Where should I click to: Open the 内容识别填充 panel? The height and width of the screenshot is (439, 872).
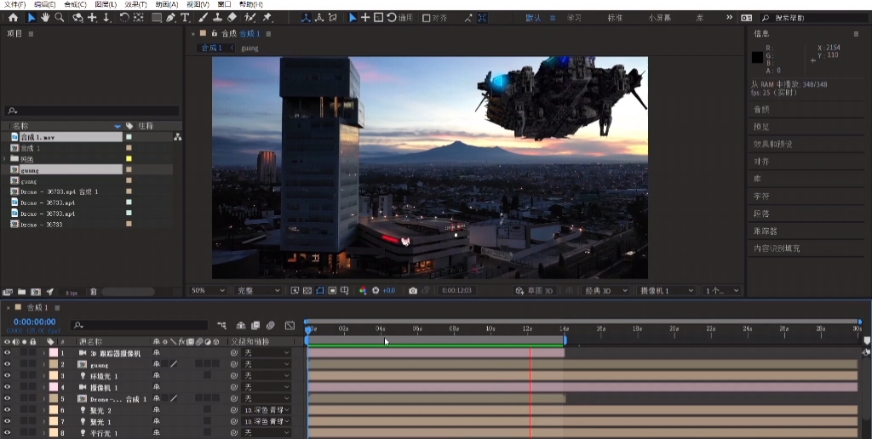click(776, 248)
